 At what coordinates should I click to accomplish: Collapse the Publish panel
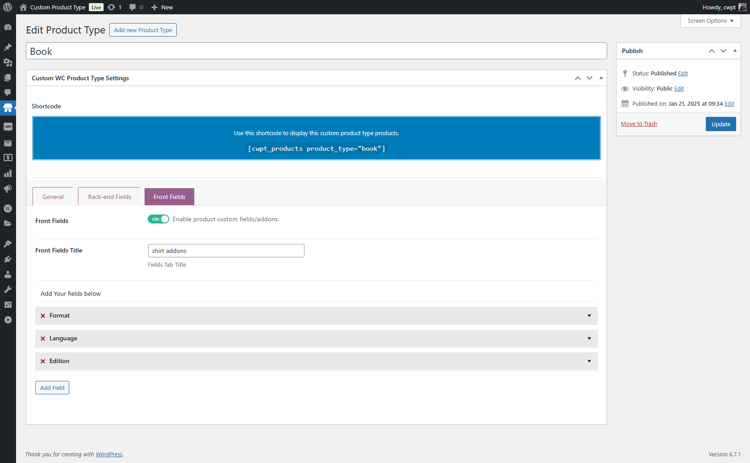(x=735, y=51)
